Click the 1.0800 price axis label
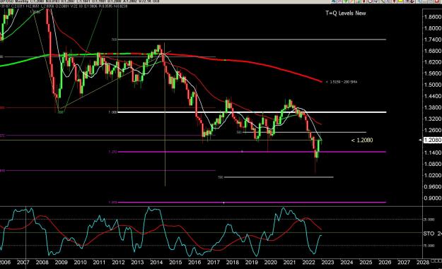 point(433,164)
